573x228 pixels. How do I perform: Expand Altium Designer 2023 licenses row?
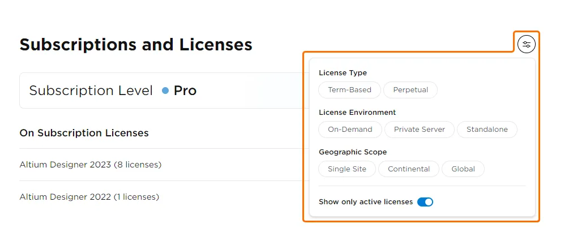click(91, 165)
